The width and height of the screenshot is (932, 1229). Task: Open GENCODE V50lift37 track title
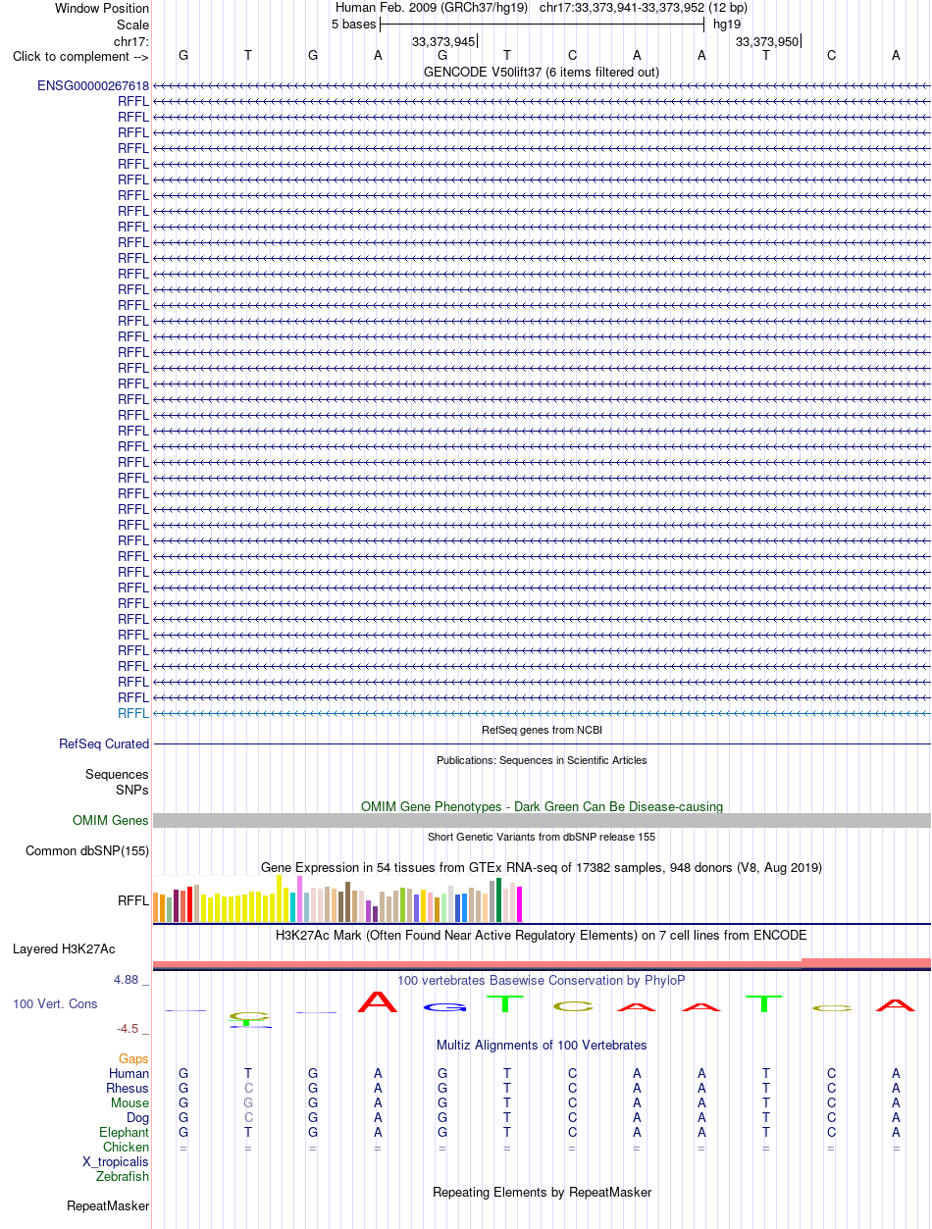(542, 72)
